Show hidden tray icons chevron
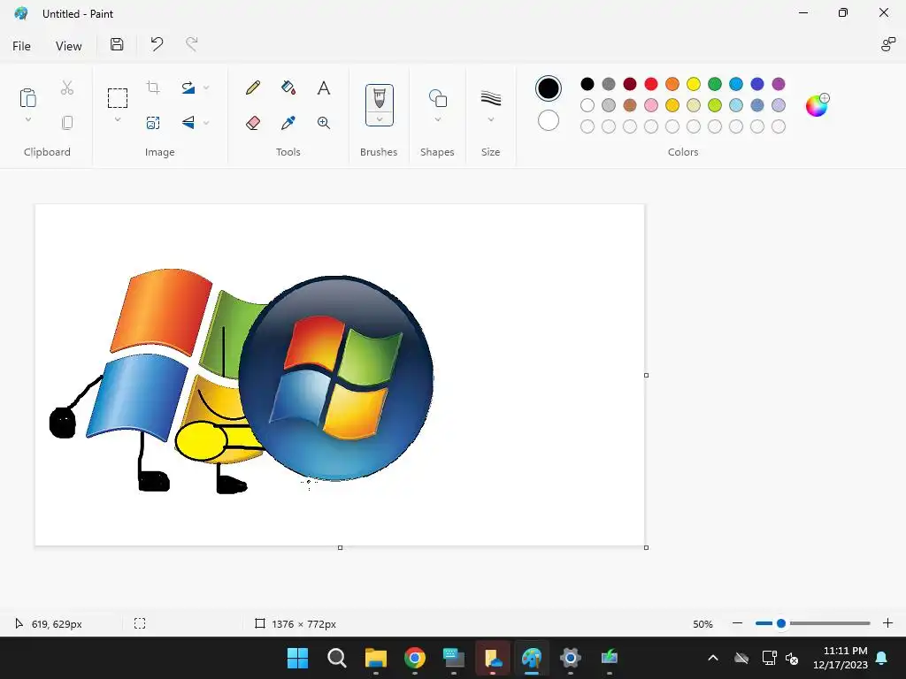Image resolution: width=906 pixels, height=679 pixels. coord(713,658)
